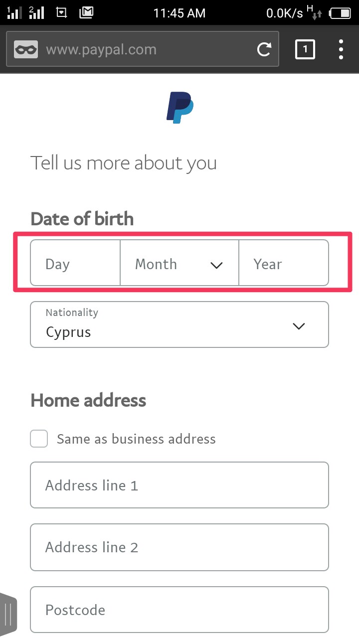Tap the Month dropdown chevron arrow
This screenshot has width=359, height=638.
click(x=216, y=265)
